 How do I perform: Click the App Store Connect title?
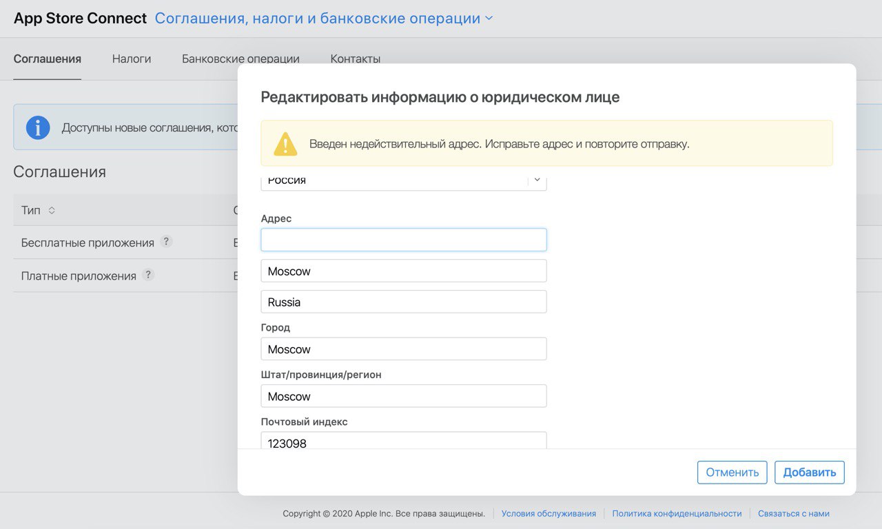pos(81,19)
